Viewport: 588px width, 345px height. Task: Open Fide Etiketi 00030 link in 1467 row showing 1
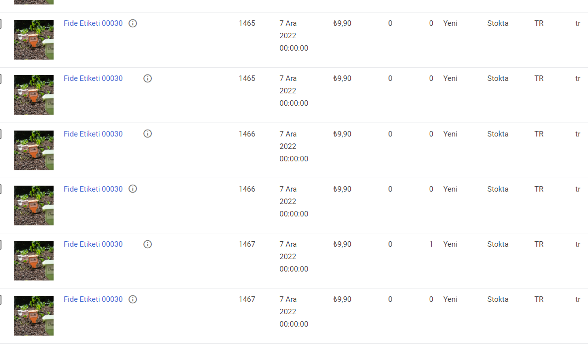pos(93,244)
